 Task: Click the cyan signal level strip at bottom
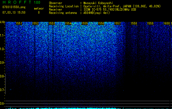click(x=89, y=108)
